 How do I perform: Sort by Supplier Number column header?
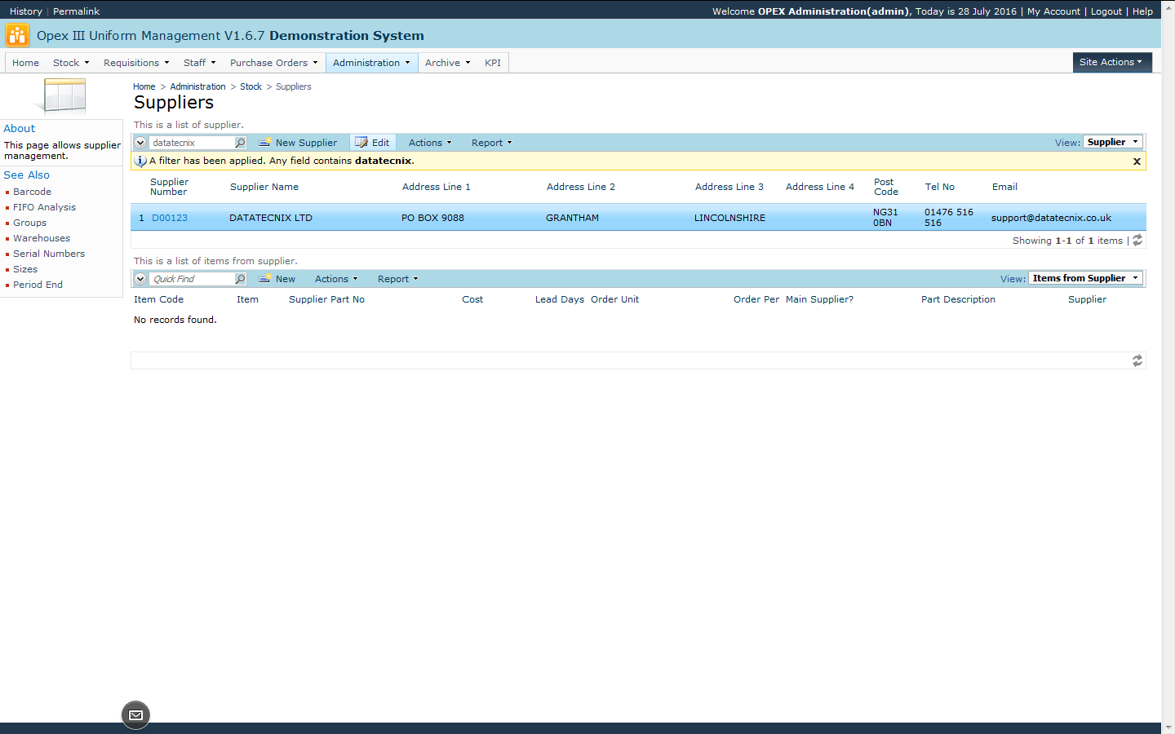pos(169,187)
